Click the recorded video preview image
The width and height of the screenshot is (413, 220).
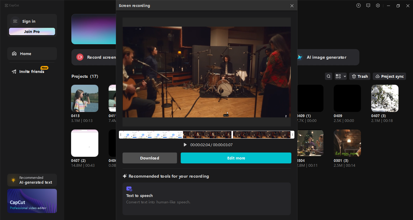[207, 72]
